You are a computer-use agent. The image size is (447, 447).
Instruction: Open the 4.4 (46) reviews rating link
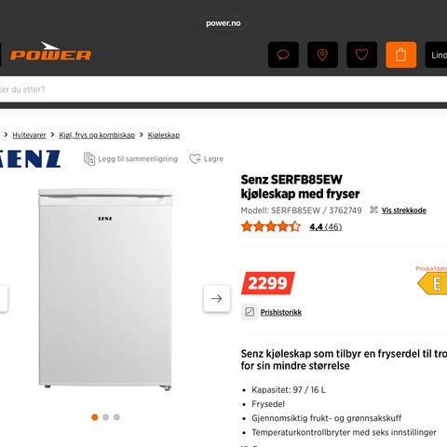tap(326, 227)
